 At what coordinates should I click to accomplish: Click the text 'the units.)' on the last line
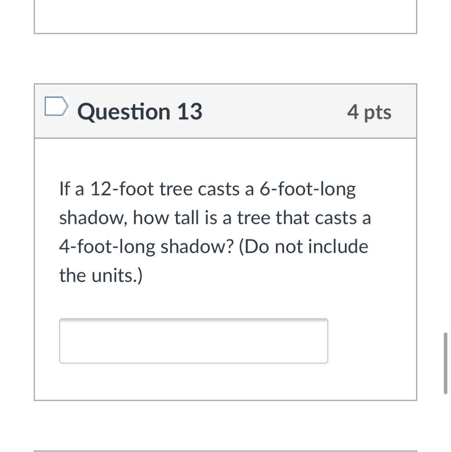coord(101,275)
